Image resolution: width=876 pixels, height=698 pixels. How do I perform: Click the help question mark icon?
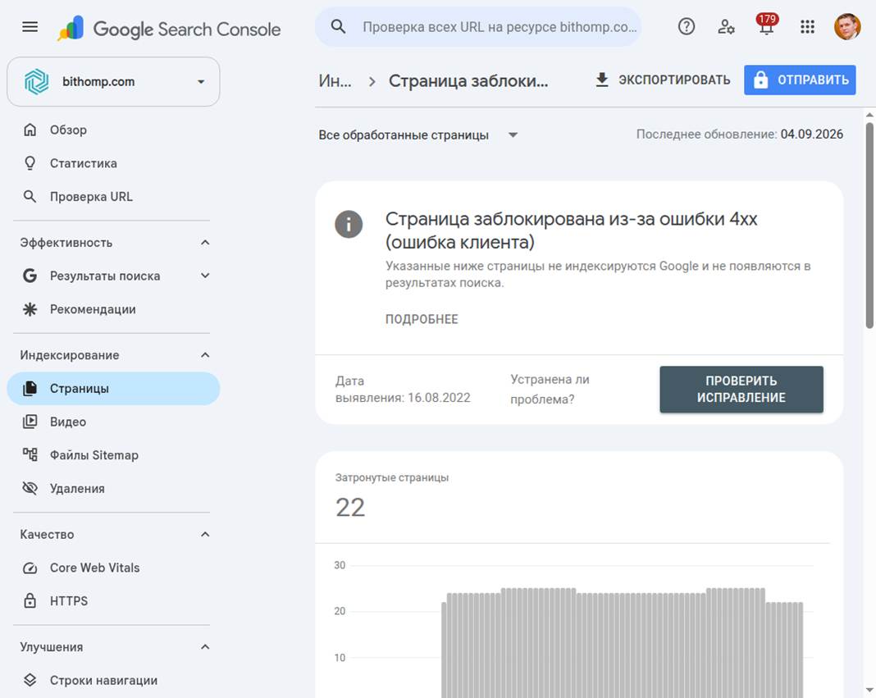pyautogui.click(x=686, y=26)
